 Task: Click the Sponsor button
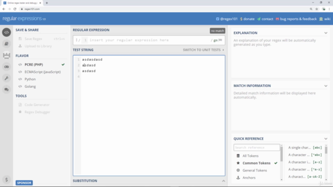(x=24, y=183)
